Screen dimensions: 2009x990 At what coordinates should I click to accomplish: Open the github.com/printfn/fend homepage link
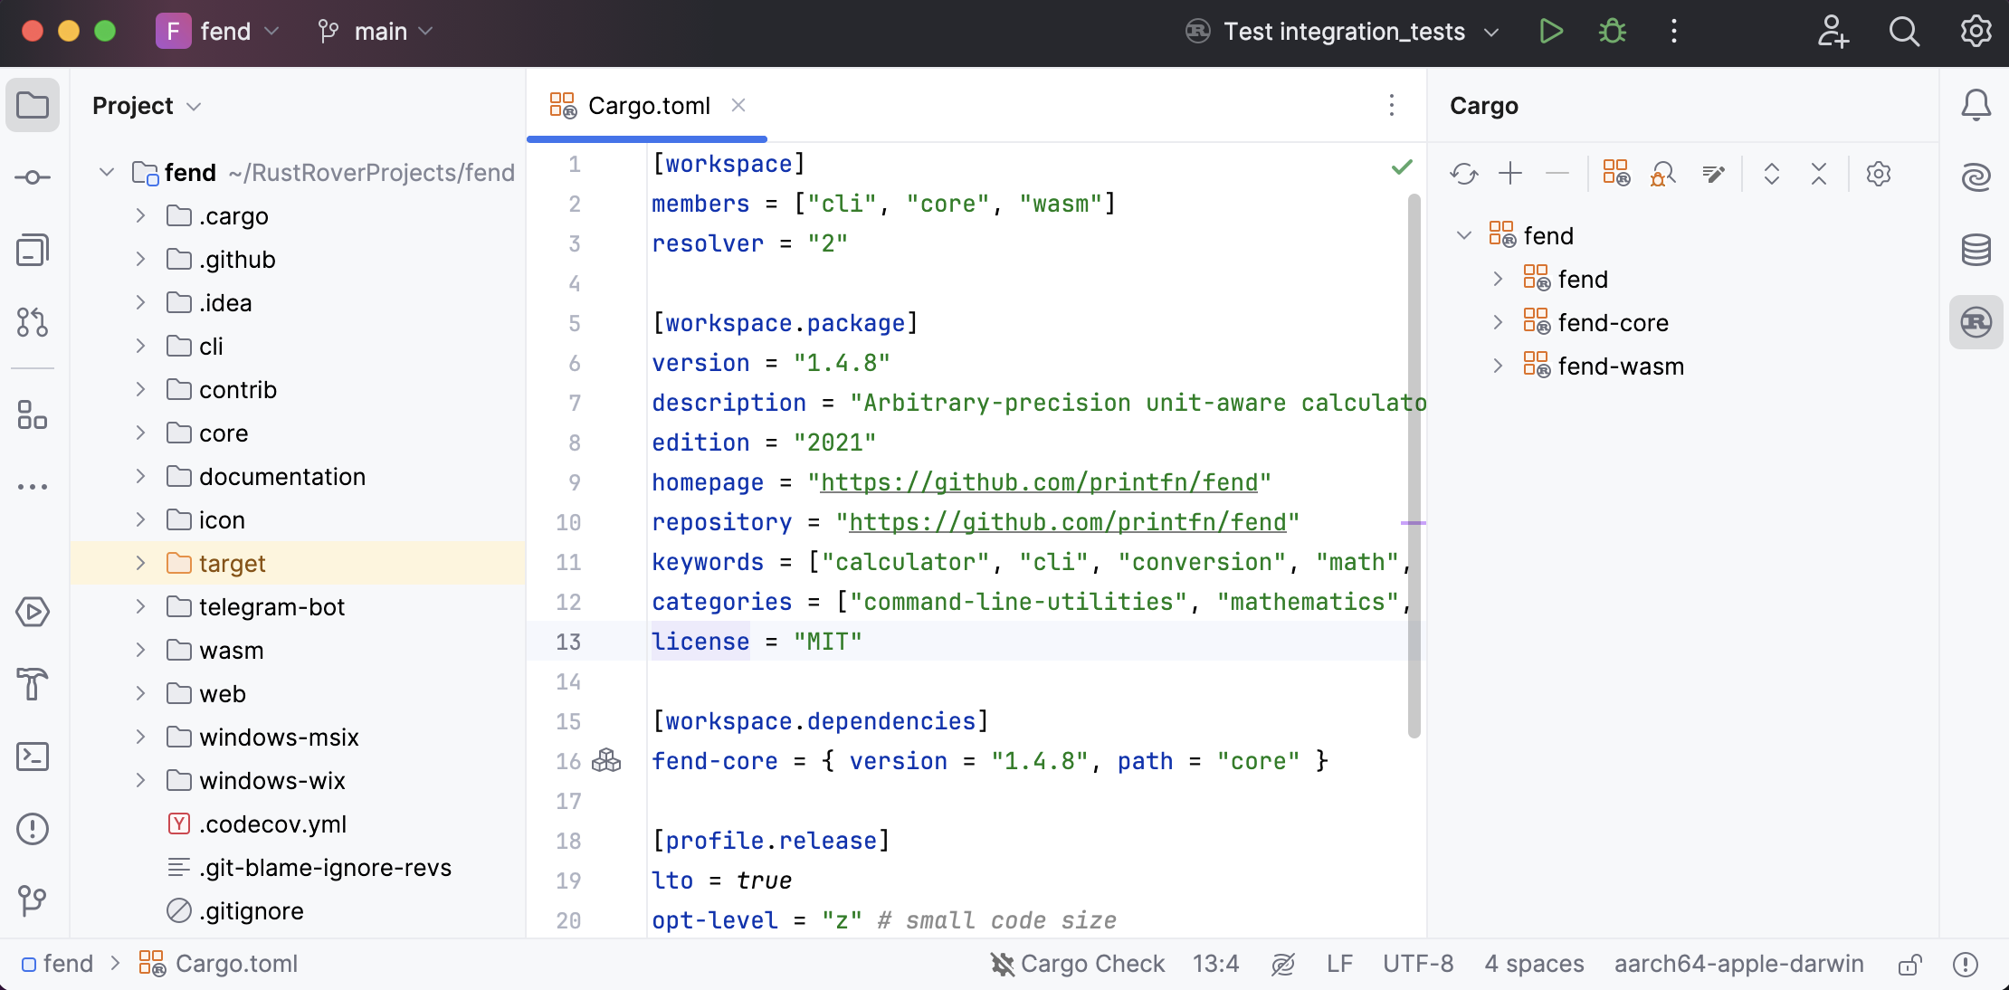[x=1039, y=482]
